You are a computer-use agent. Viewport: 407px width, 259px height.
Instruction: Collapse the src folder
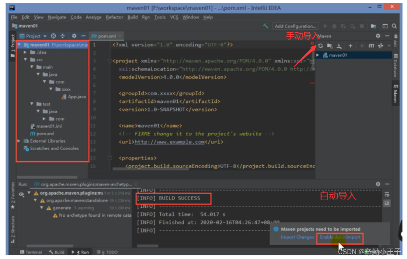coord(25,60)
